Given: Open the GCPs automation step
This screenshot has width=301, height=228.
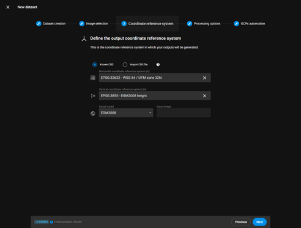Looking at the screenshot, I should click(250, 24).
